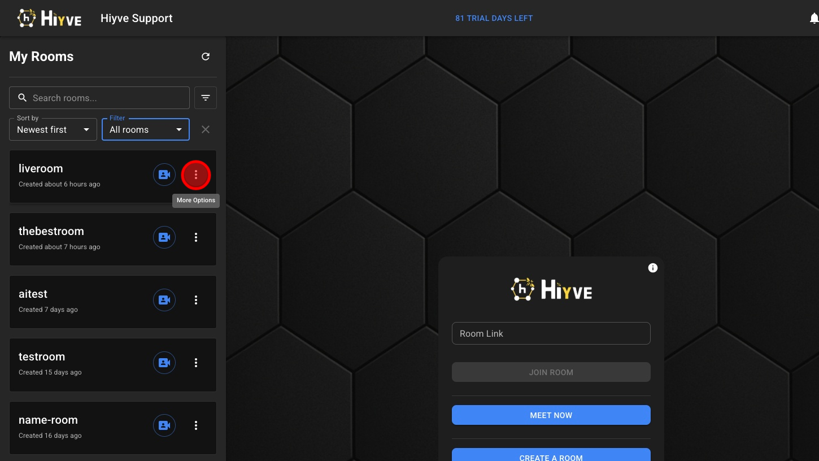This screenshot has width=819, height=461.
Task: Click the Room Link text field
Action: [551, 333]
